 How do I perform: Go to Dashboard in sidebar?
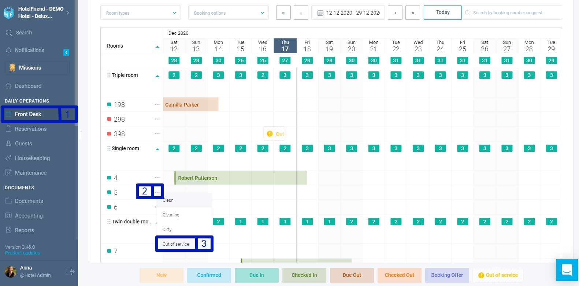click(28, 86)
